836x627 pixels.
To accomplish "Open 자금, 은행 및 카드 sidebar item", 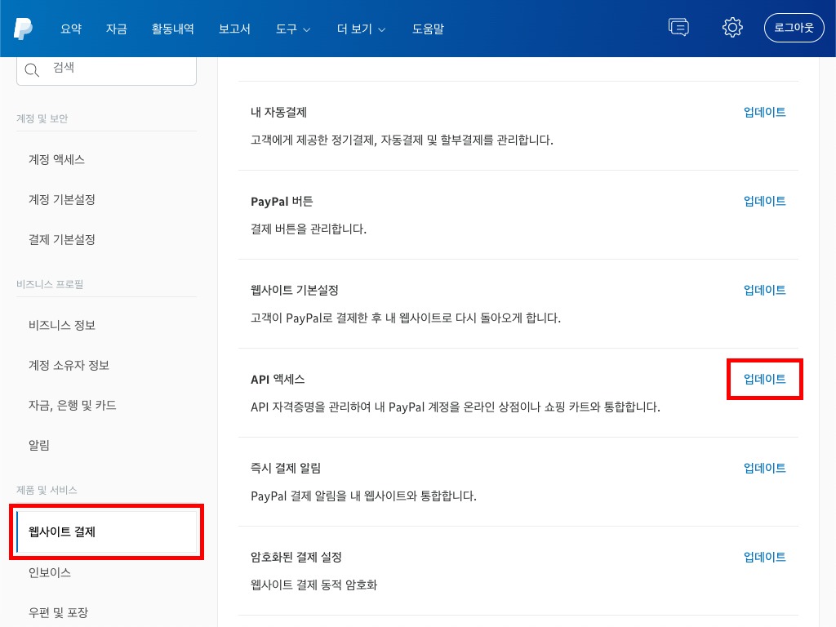I will tap(73, 405).
